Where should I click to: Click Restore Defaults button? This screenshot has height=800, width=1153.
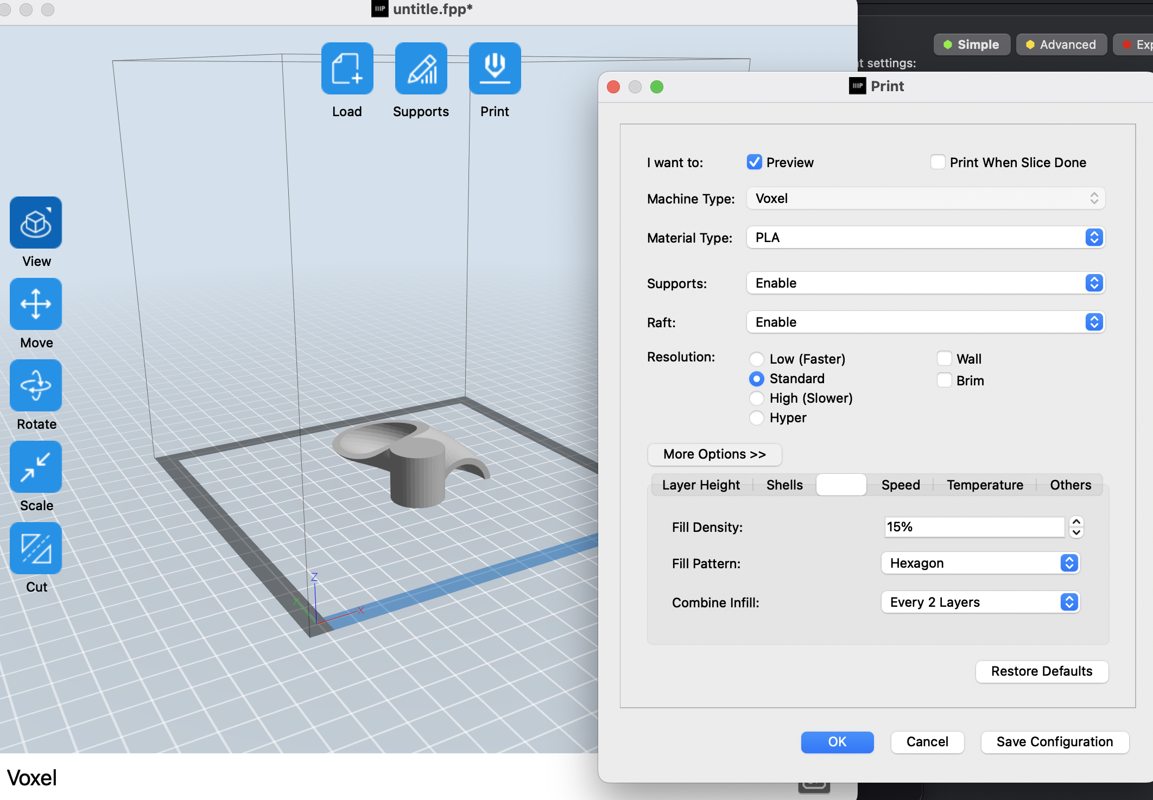(1042, 671)
